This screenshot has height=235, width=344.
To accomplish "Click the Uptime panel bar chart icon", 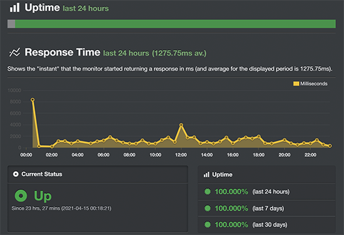I will [x=206, y=174].
